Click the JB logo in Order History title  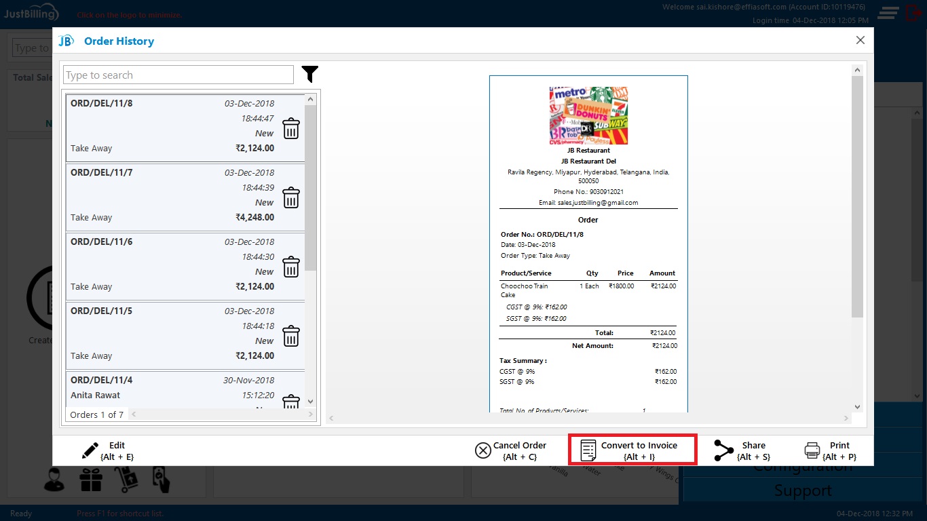tap(66, 41)
